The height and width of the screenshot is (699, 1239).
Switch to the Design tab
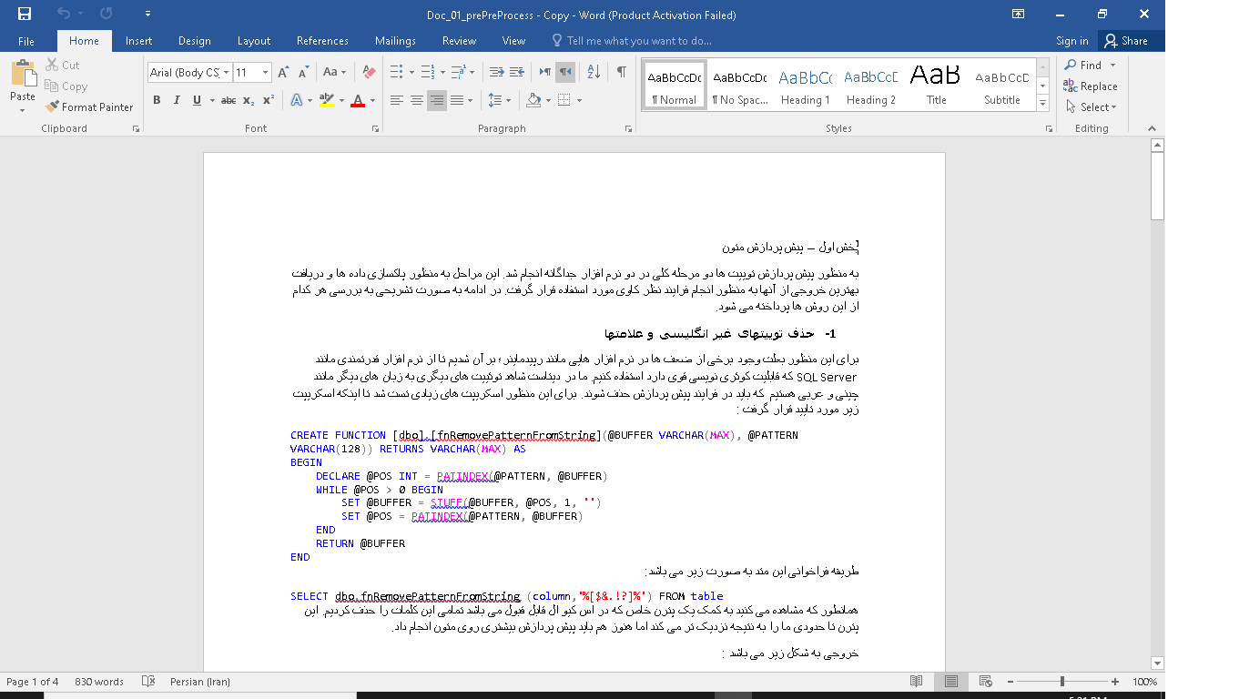pyautogui.click(x=194, y=41)
